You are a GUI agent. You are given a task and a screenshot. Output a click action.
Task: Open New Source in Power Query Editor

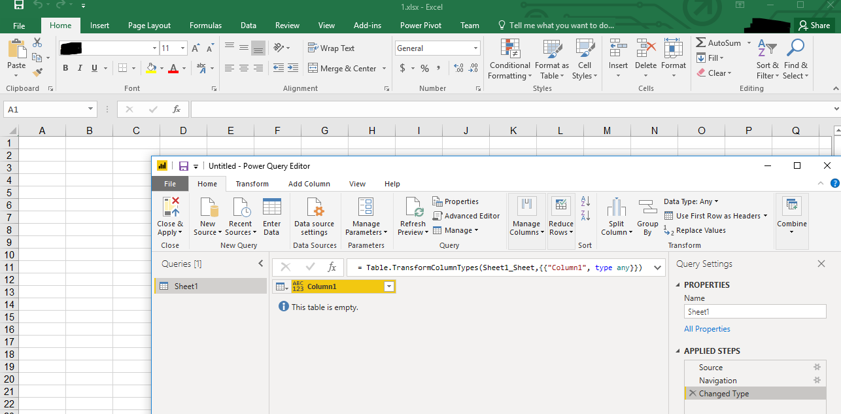[208, 216]
